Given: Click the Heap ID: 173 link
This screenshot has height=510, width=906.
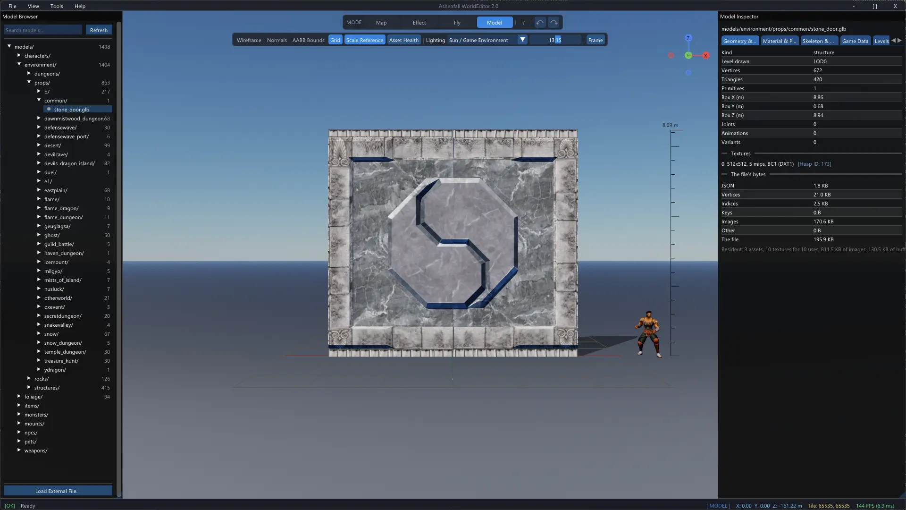Looking at the screenshot, I should click(x=814, y=164).
